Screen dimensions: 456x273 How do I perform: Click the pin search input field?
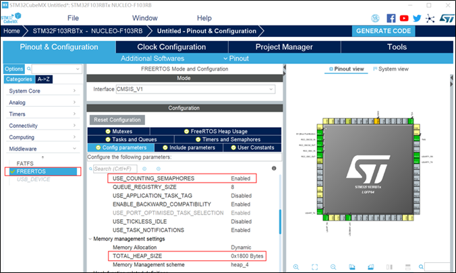[x=438, y=267]
